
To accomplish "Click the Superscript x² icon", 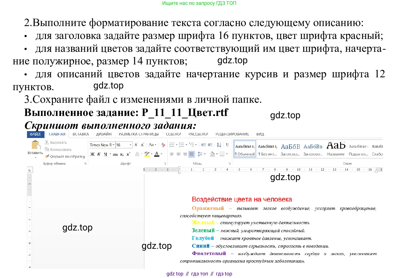I will click(128, 154).
